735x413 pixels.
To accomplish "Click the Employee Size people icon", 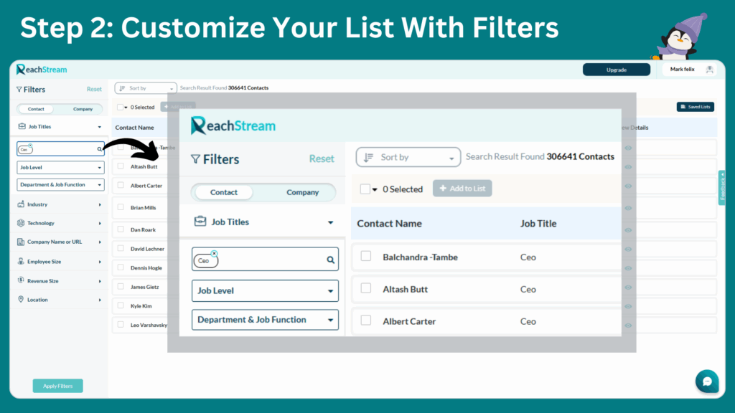I will click(21, 262).
